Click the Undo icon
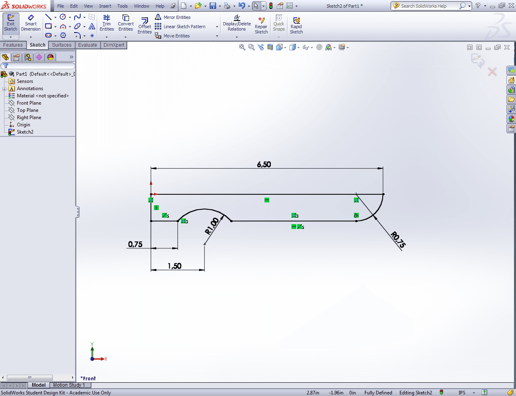The image size is (516, 396). [x=241, y=6]
